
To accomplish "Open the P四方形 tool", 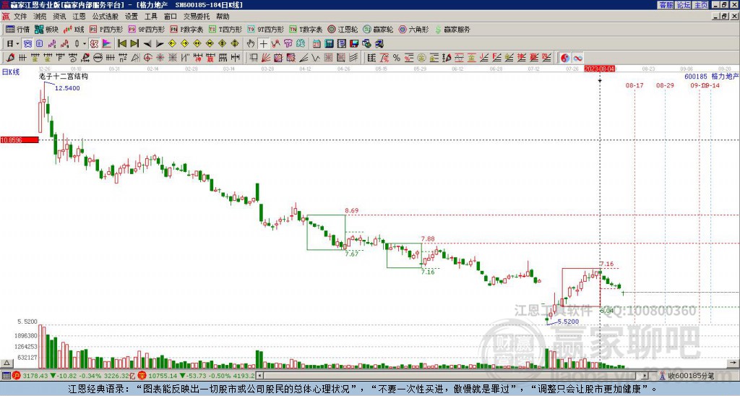I will click(106, 29).
